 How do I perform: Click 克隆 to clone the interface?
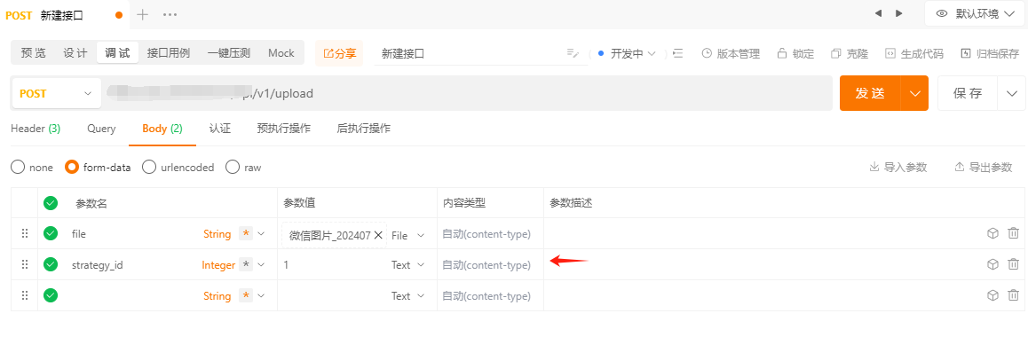(x=849, y=54)
